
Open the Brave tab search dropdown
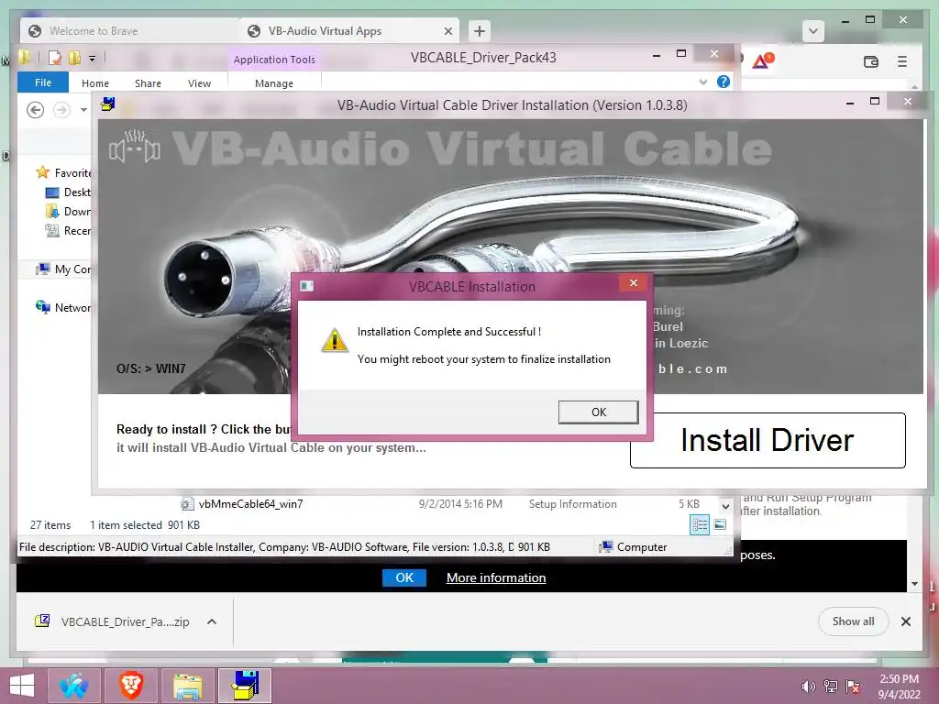812,31
